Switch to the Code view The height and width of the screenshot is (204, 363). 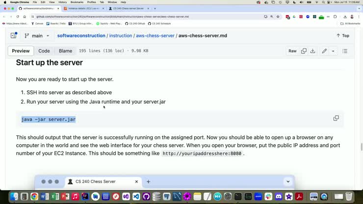pyautogui.click(x=44, y=51)
